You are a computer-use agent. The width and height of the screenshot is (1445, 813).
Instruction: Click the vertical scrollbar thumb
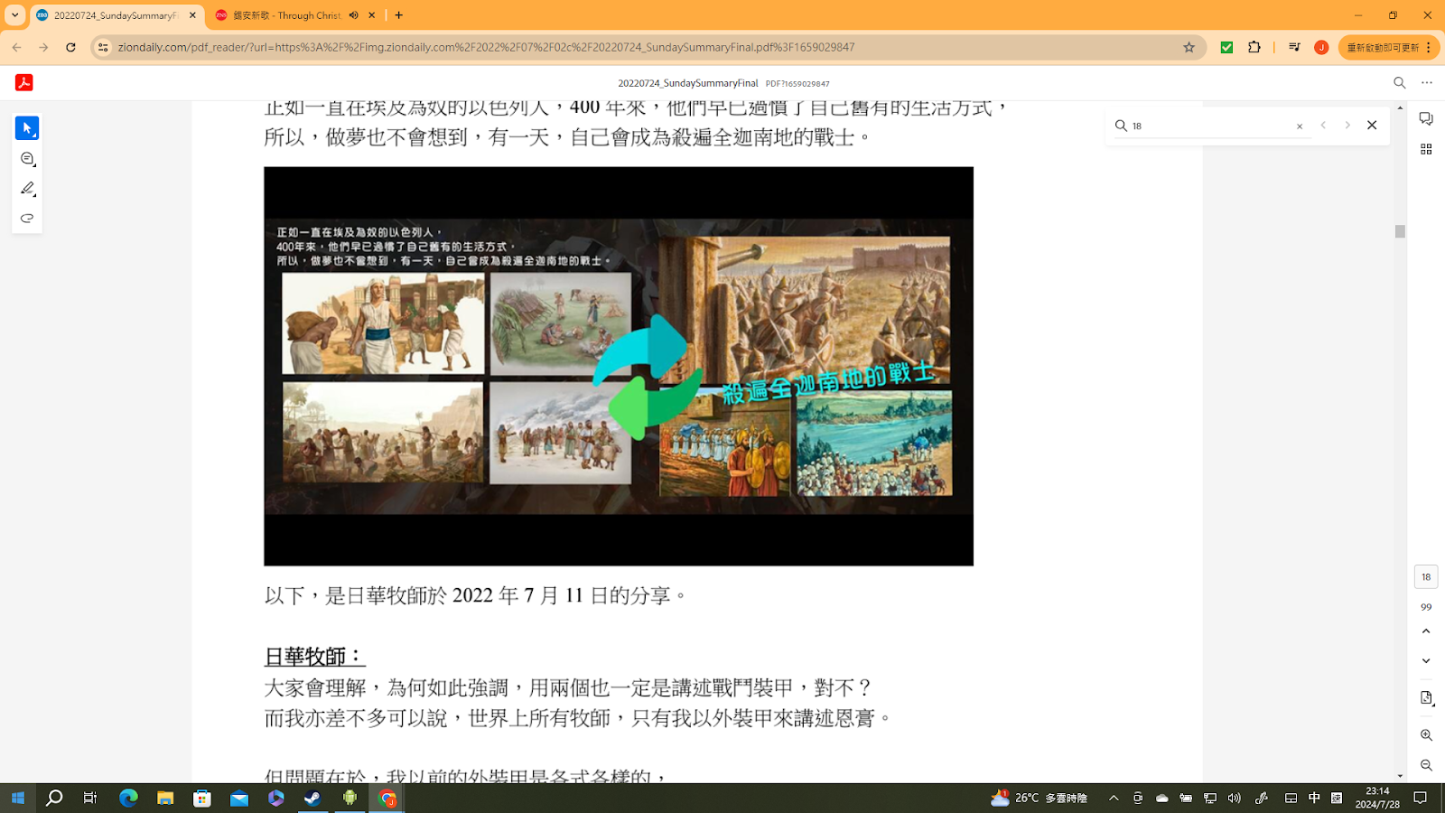coord(1400,231)
